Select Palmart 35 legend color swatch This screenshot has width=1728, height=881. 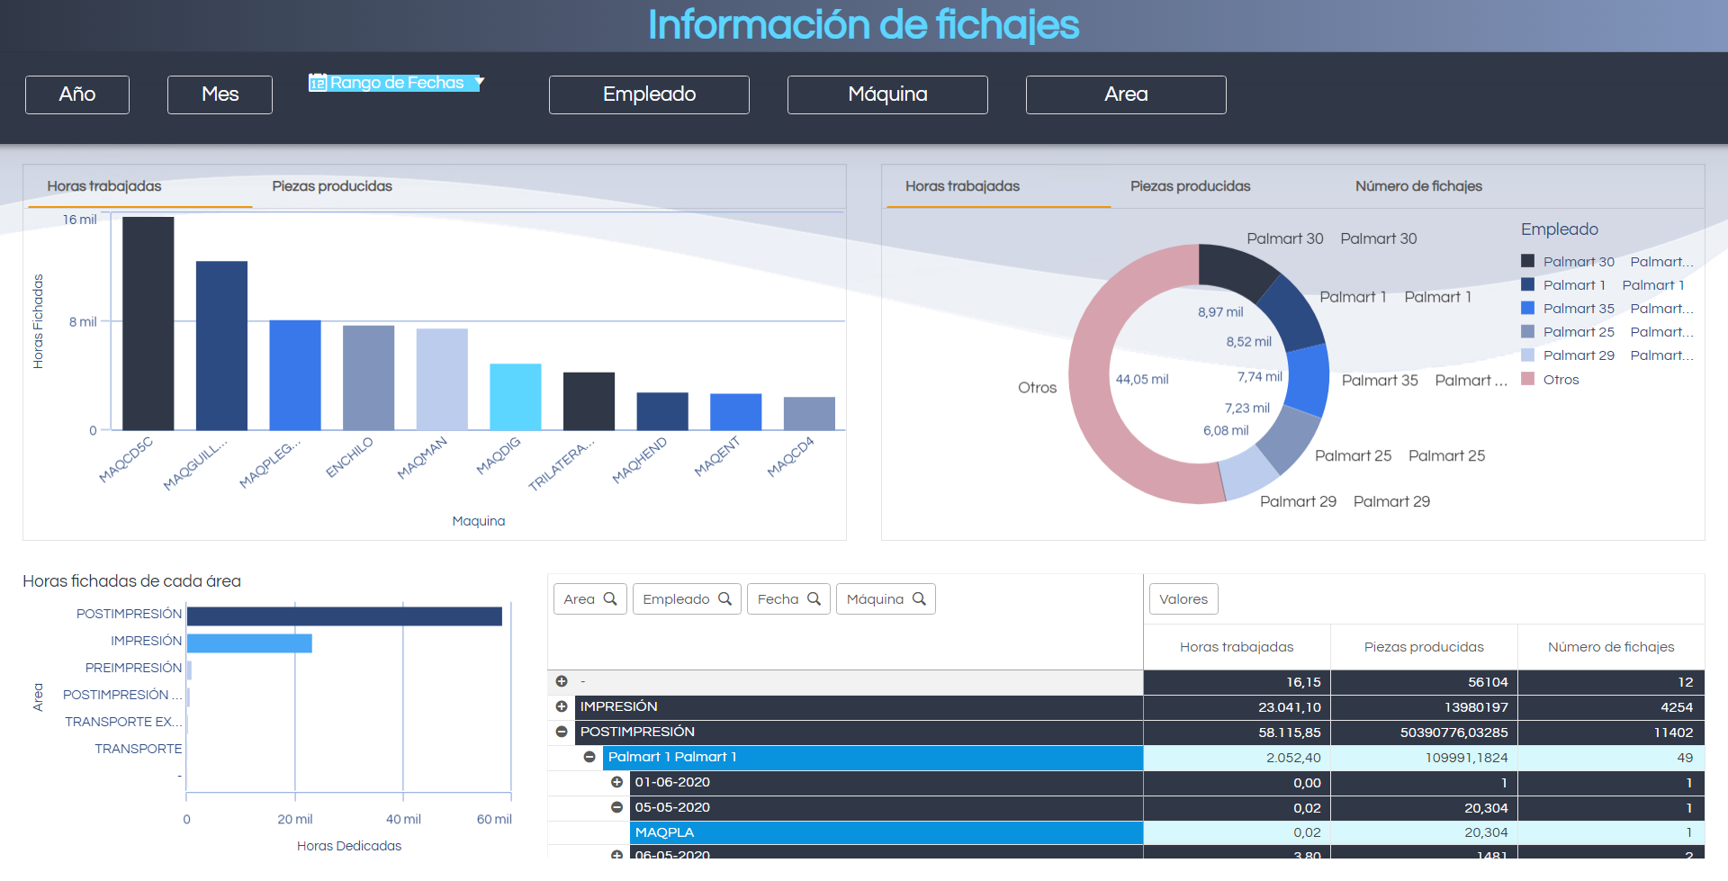point(1527,308)
